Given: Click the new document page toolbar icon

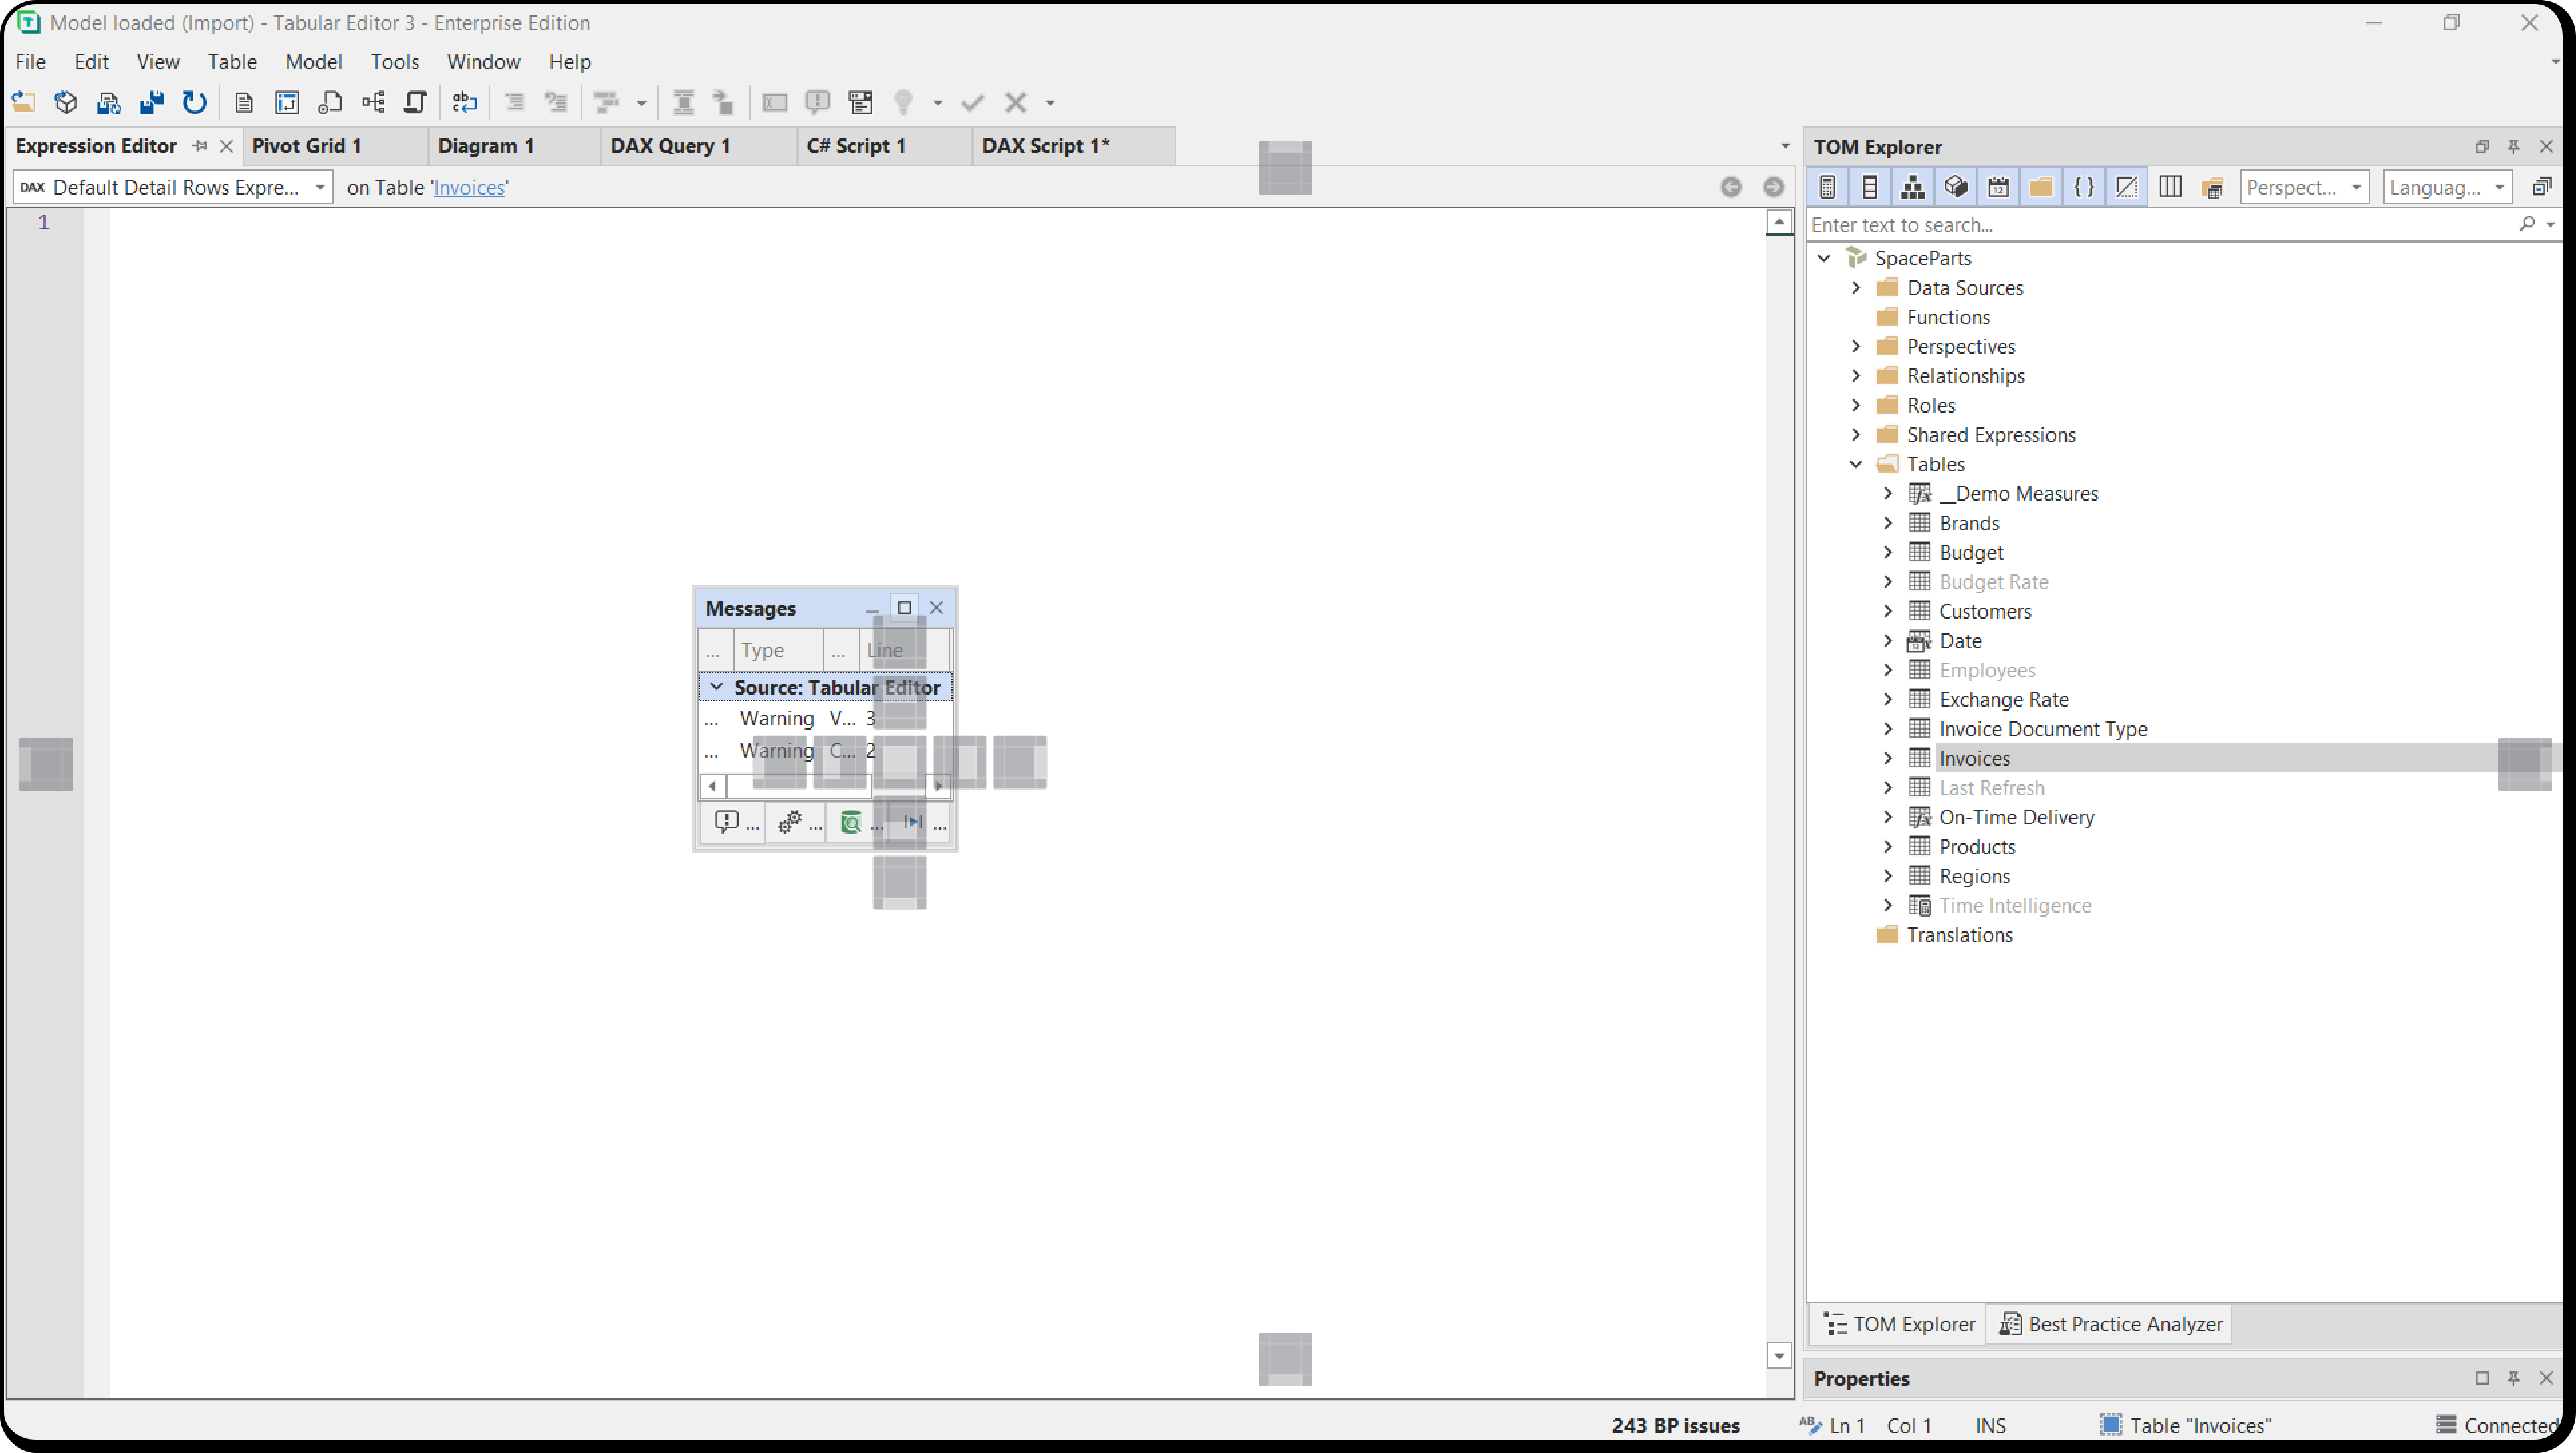Looking at the screenshot, I should 244,102.
